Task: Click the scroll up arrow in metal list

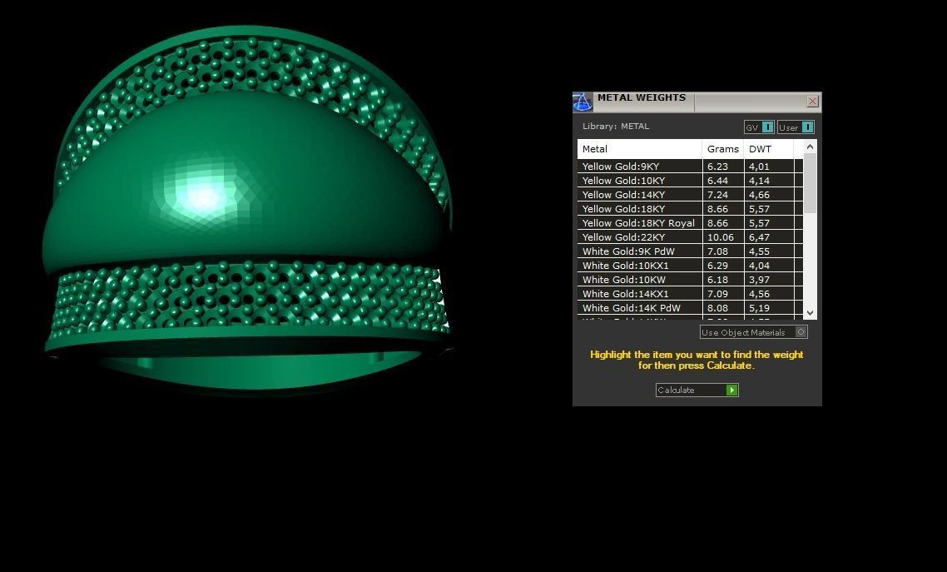Action: [810, 147]
